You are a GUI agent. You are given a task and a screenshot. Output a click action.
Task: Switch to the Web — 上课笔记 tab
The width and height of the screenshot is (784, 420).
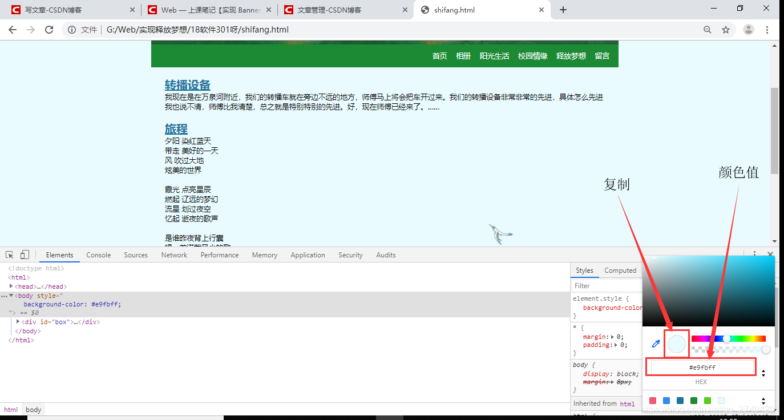point(209,10)
